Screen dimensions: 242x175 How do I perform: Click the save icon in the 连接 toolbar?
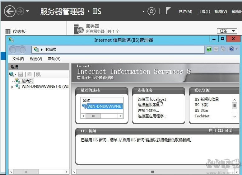click(x=21, y=74)
